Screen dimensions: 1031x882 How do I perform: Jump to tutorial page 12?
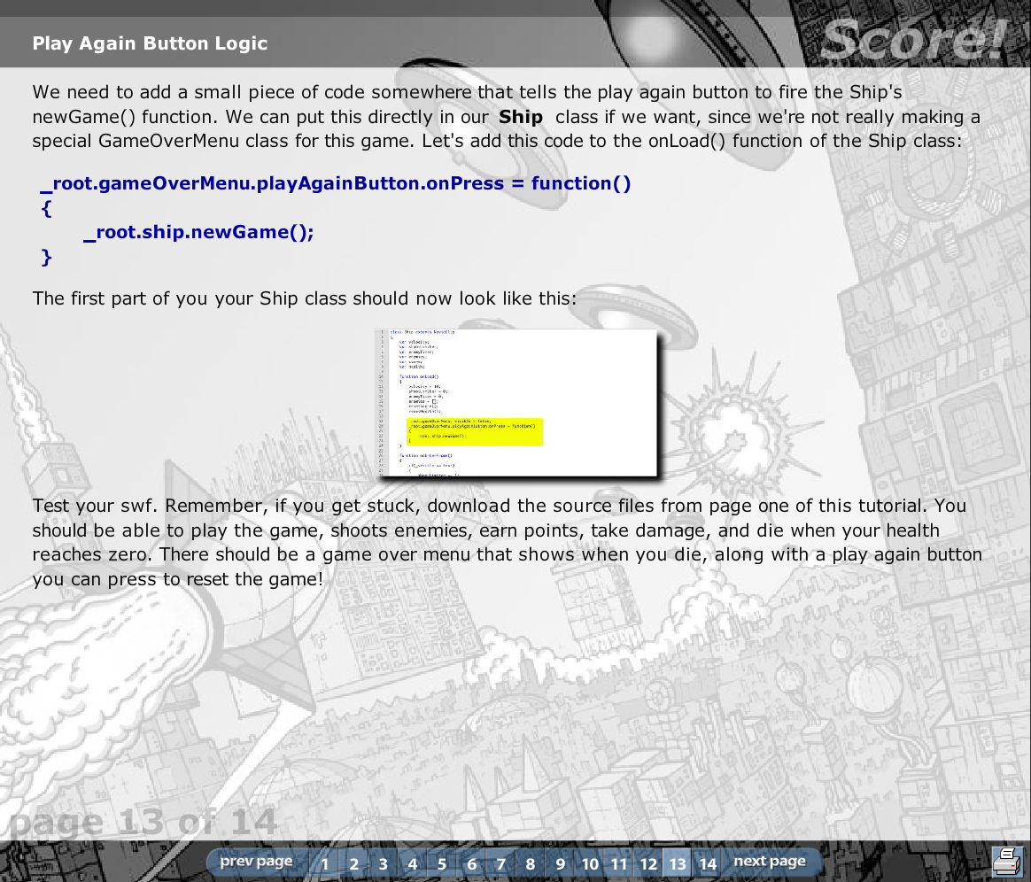[648, 863]
